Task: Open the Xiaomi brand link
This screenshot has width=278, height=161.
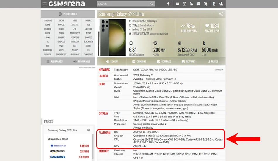Action: click(61, 20)
